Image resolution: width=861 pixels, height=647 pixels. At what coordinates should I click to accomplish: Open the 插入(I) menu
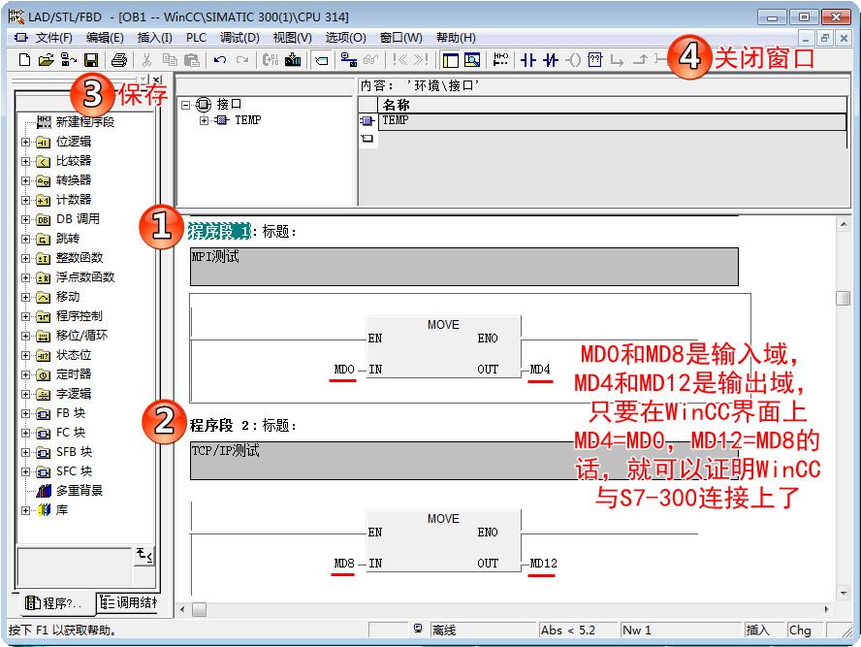155,38
